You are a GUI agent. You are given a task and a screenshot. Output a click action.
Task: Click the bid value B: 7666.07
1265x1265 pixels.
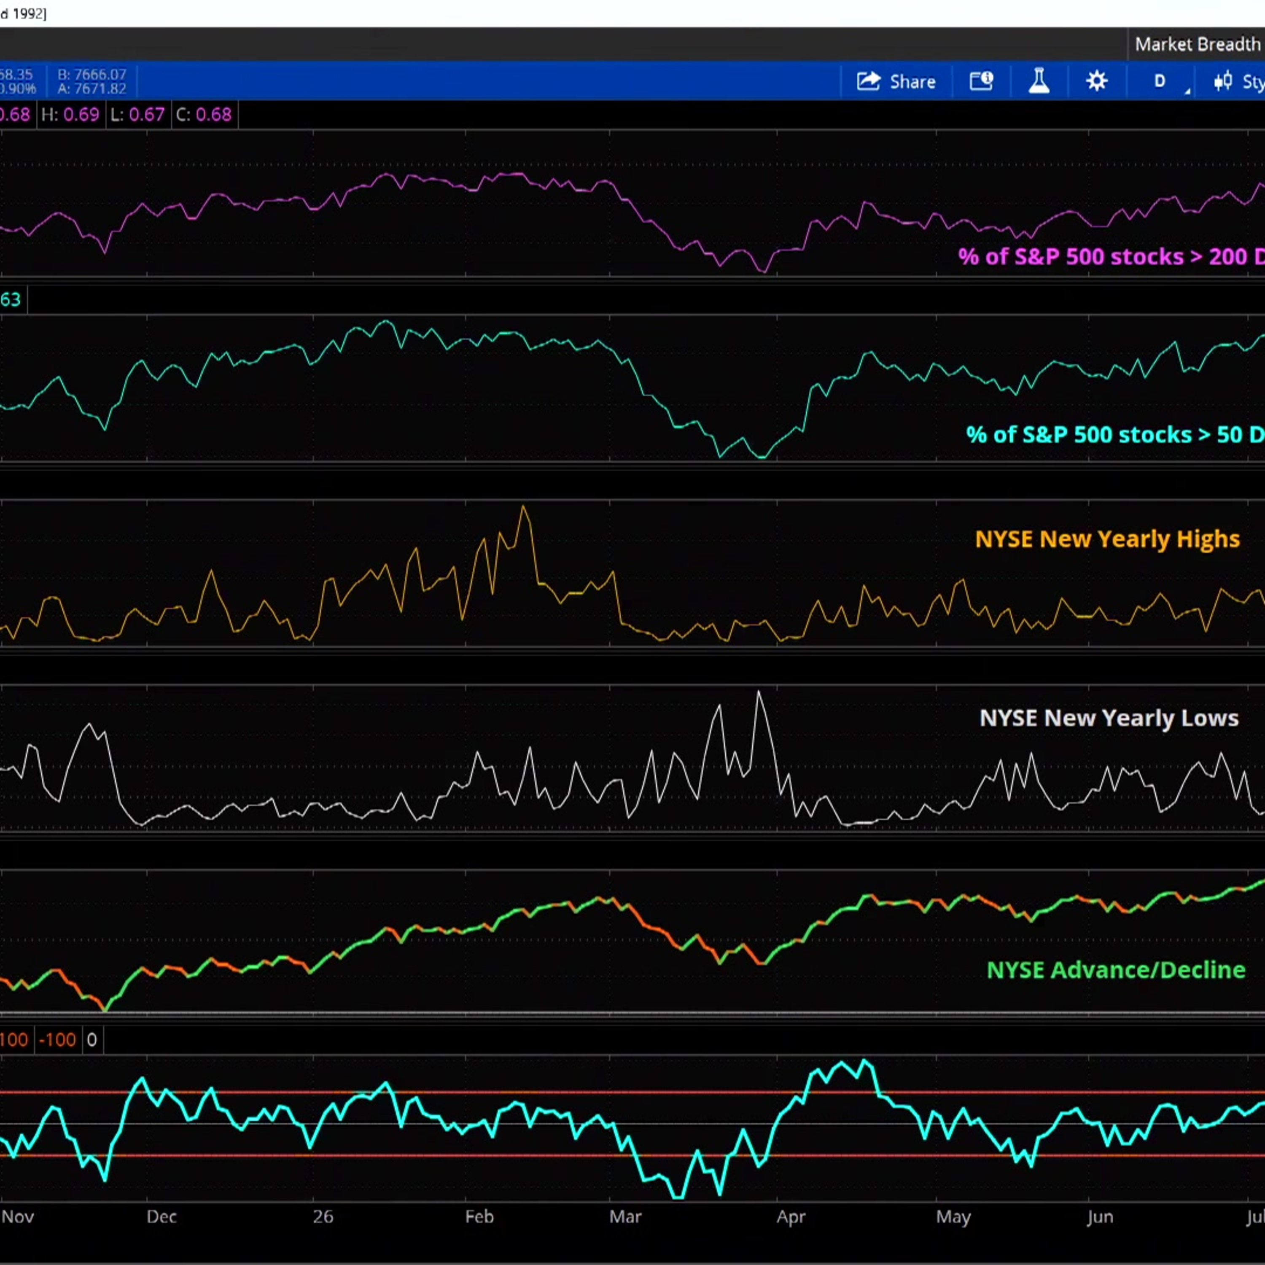pos(92,74)
